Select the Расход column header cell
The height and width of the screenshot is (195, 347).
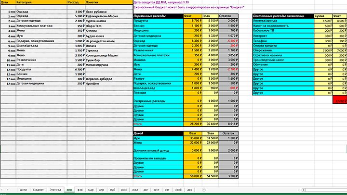pyautogui.click(x=76, y=2)
